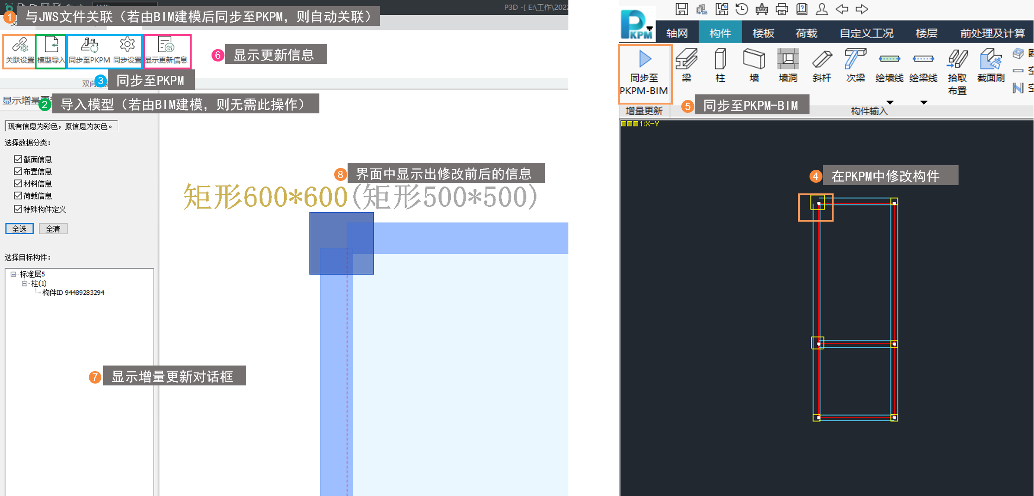Click the 1:X-Y view label in PKPM
The image size is (1034, 496).
point(649,124)
